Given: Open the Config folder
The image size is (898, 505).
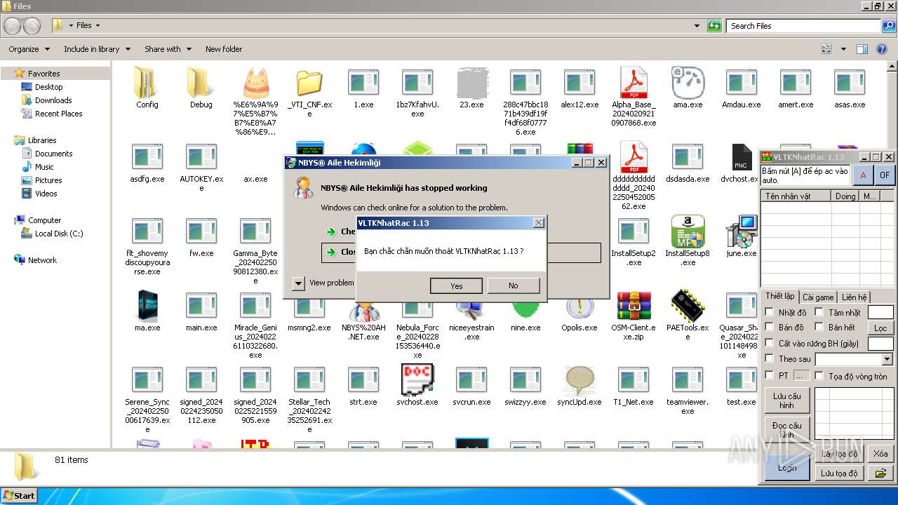Looking at the screenshot, I should click(x=147, y=83).
